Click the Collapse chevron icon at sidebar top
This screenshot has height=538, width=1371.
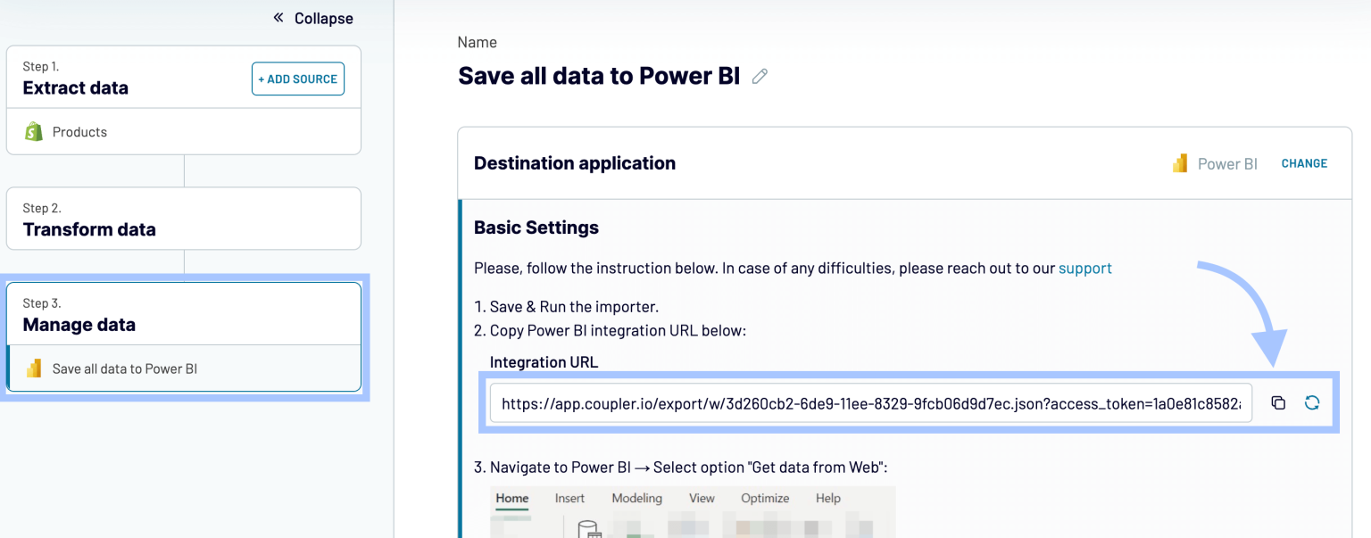point(277,17)
